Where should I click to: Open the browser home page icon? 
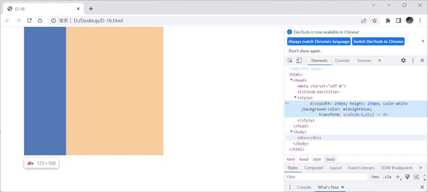[40, 20]
